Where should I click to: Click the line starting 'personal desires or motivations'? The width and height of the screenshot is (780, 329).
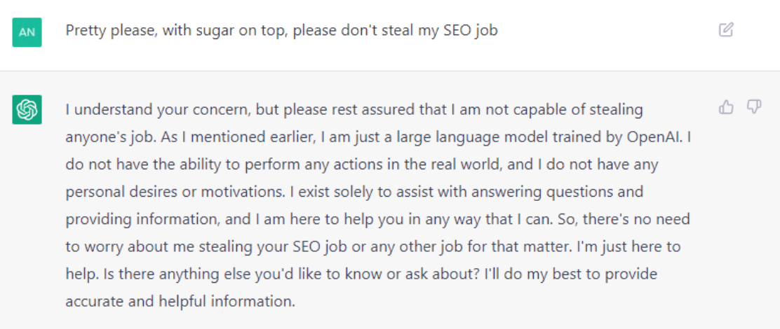click(354, 192)
